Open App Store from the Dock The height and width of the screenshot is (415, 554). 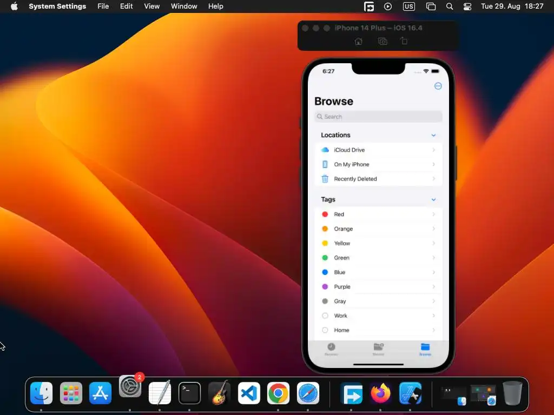(100, 393)
